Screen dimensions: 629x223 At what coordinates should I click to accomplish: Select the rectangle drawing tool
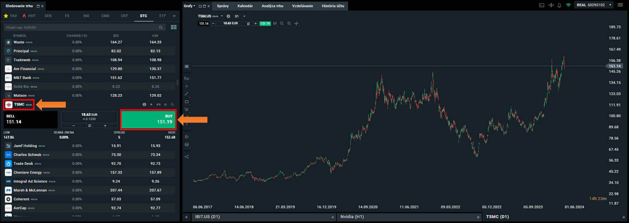(x=187, y=102)
